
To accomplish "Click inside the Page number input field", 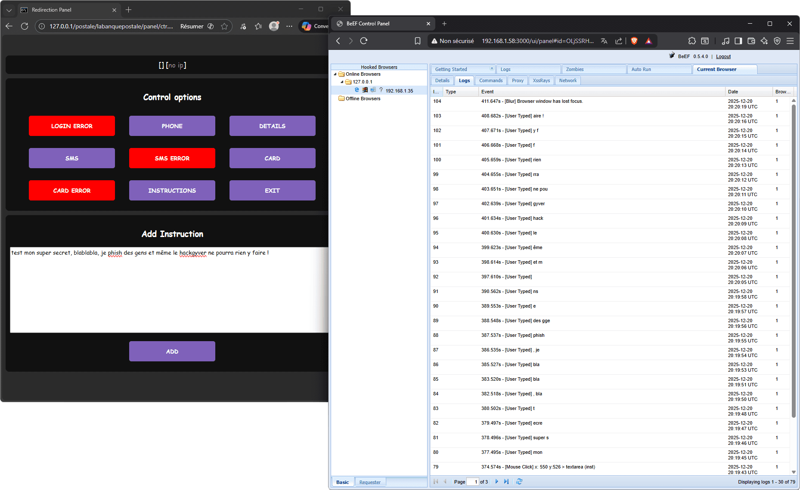I will [x=473, y=481].
